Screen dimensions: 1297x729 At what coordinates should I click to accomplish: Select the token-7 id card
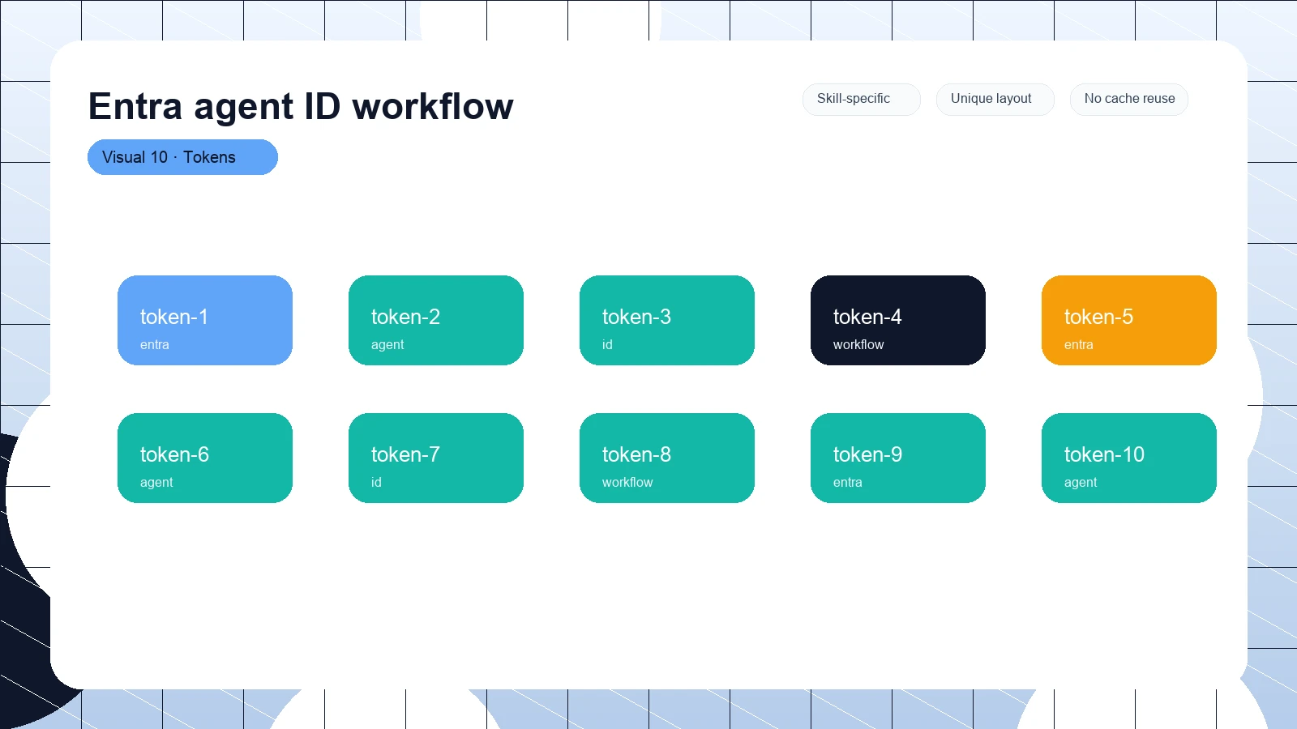pyautogui.click(x=436, y=458)
